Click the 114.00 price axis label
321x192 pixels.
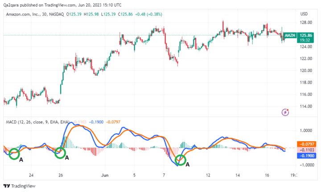(x=306, y=106)
